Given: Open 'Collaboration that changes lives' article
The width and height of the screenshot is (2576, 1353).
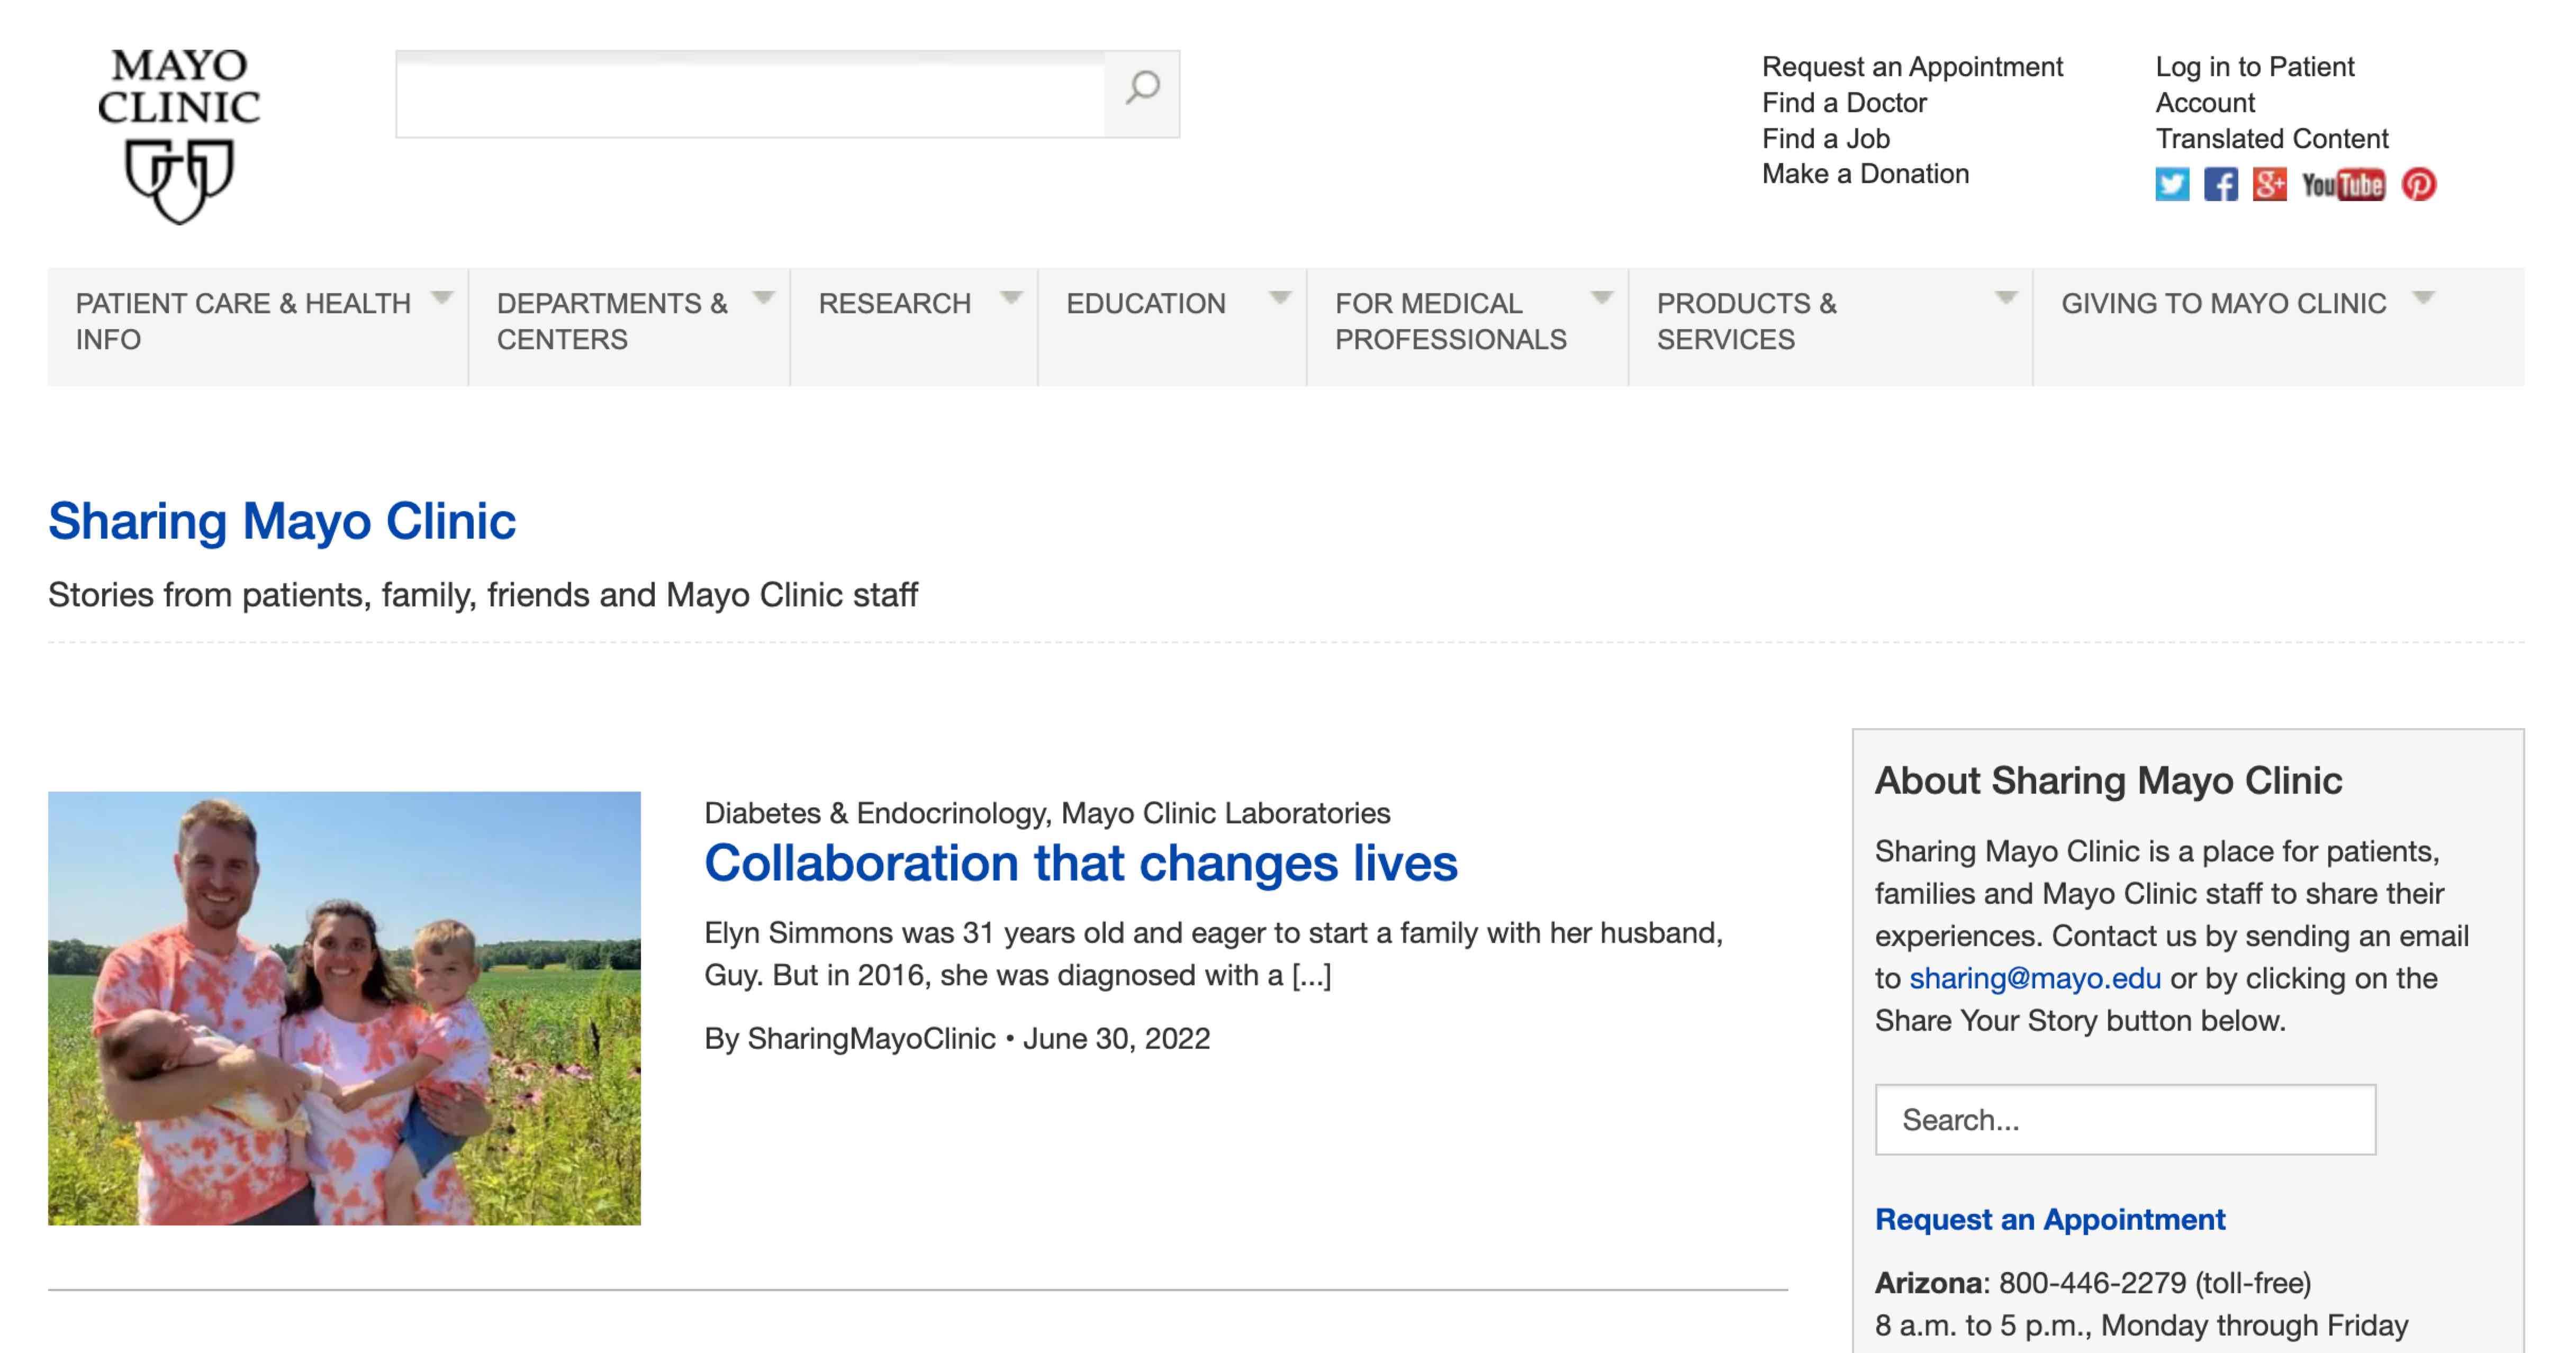Looking at the screenshot, I should click(1081, 863).
